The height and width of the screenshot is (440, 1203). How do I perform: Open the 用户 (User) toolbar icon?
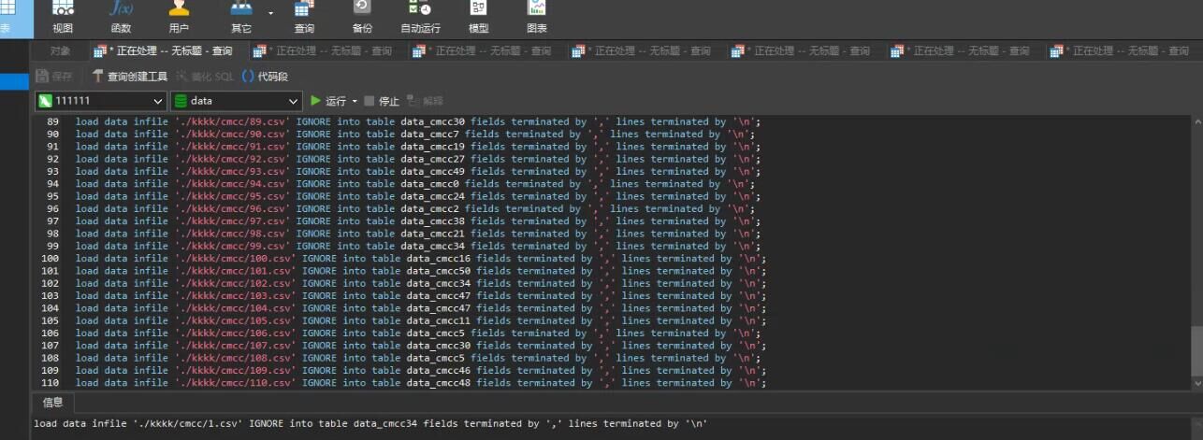(179, 17)
